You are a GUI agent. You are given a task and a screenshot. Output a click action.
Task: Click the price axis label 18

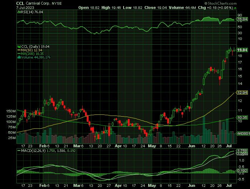point(240,56)
